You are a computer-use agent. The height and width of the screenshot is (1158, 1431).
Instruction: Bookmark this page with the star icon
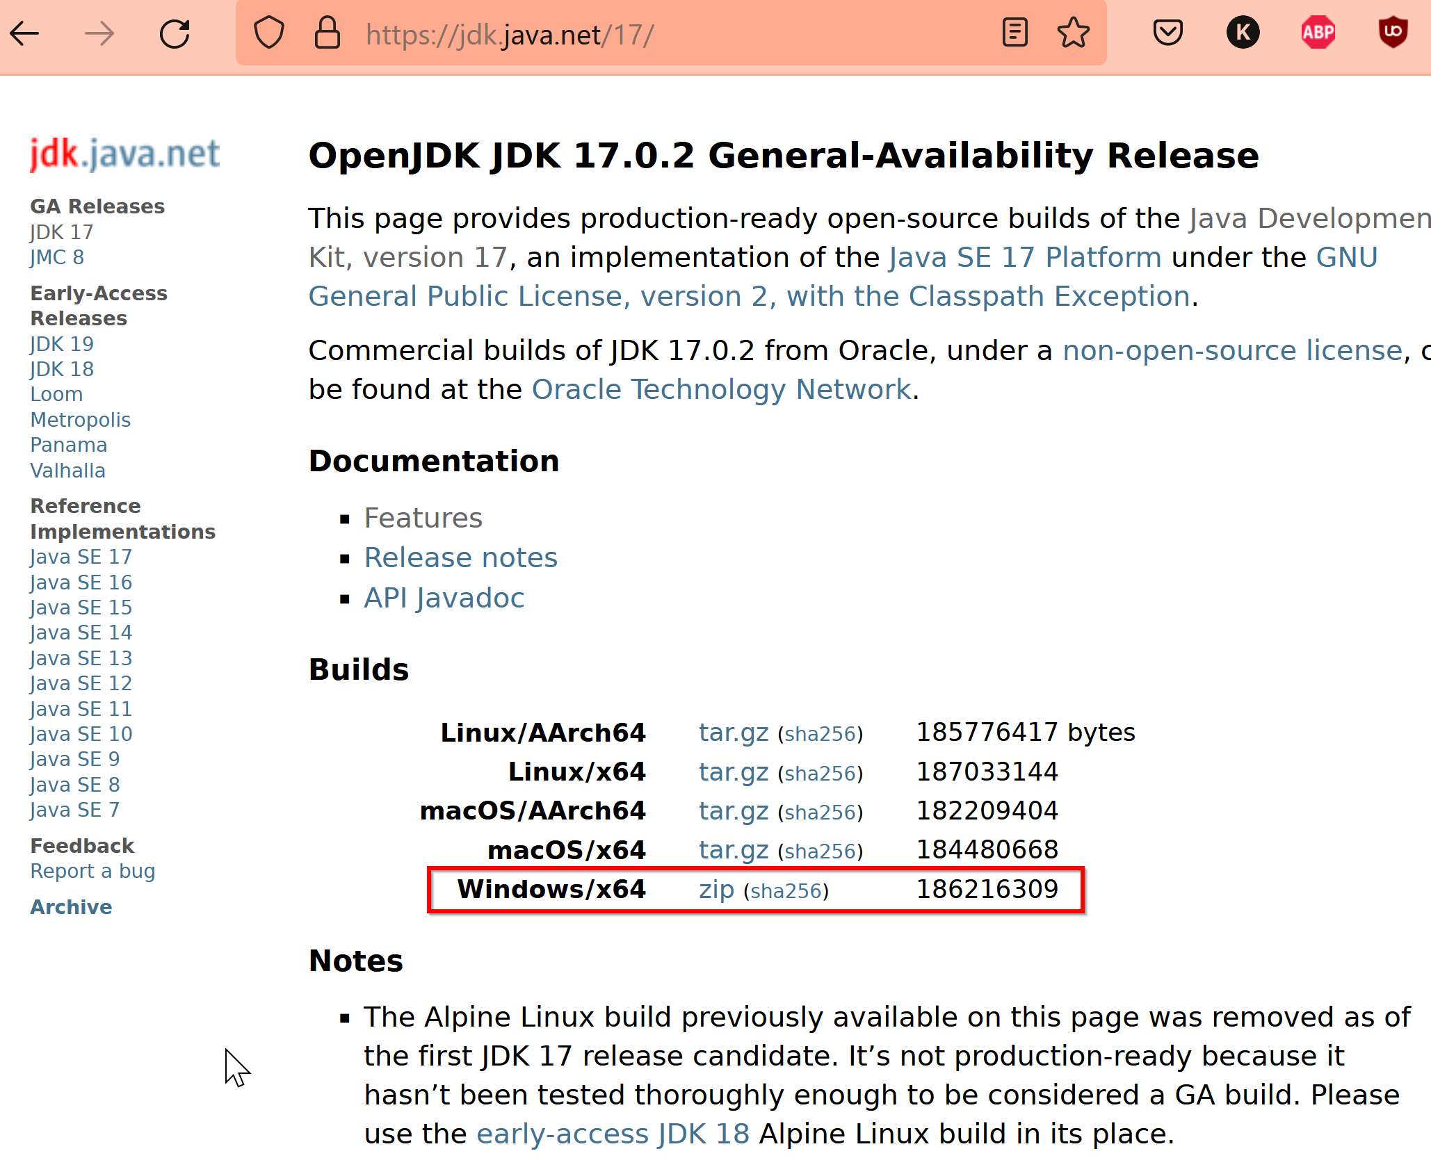tap(1074, 33)
